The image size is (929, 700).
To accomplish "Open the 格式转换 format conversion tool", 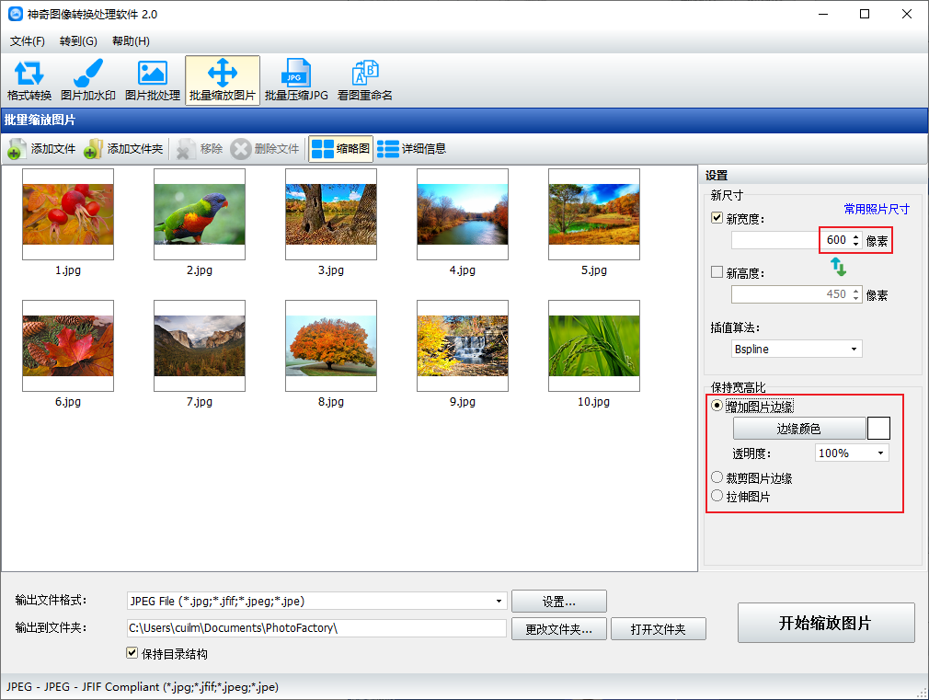I will point(29,81).
